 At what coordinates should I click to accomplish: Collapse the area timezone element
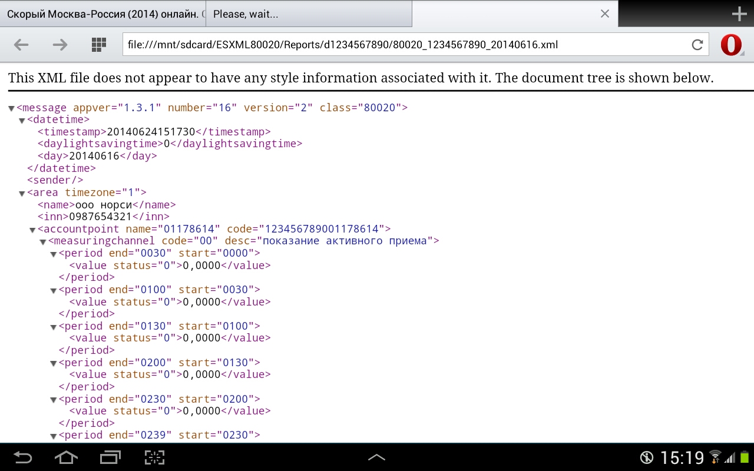point(21,193)
